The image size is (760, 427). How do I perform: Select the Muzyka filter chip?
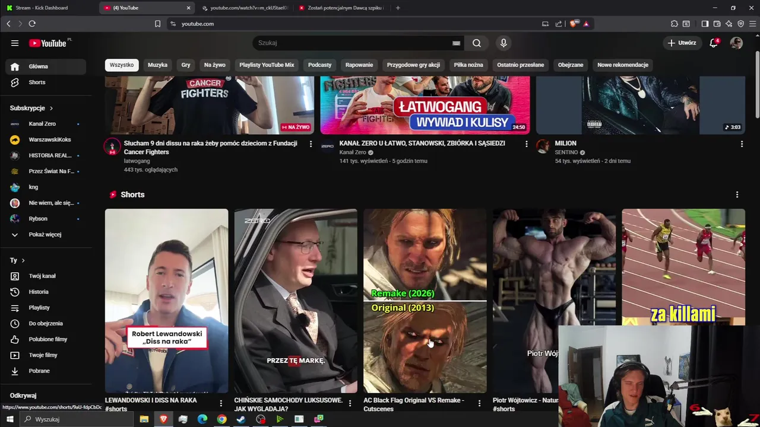point(157,65)
